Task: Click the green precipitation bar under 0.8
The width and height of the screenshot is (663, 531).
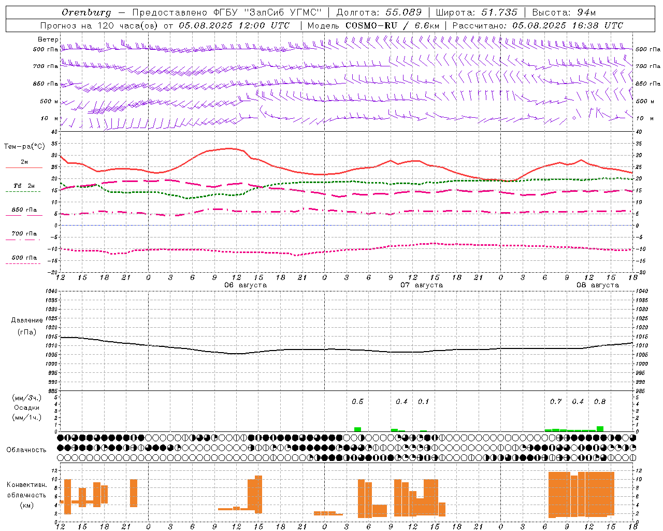Action: coord(600,429)
